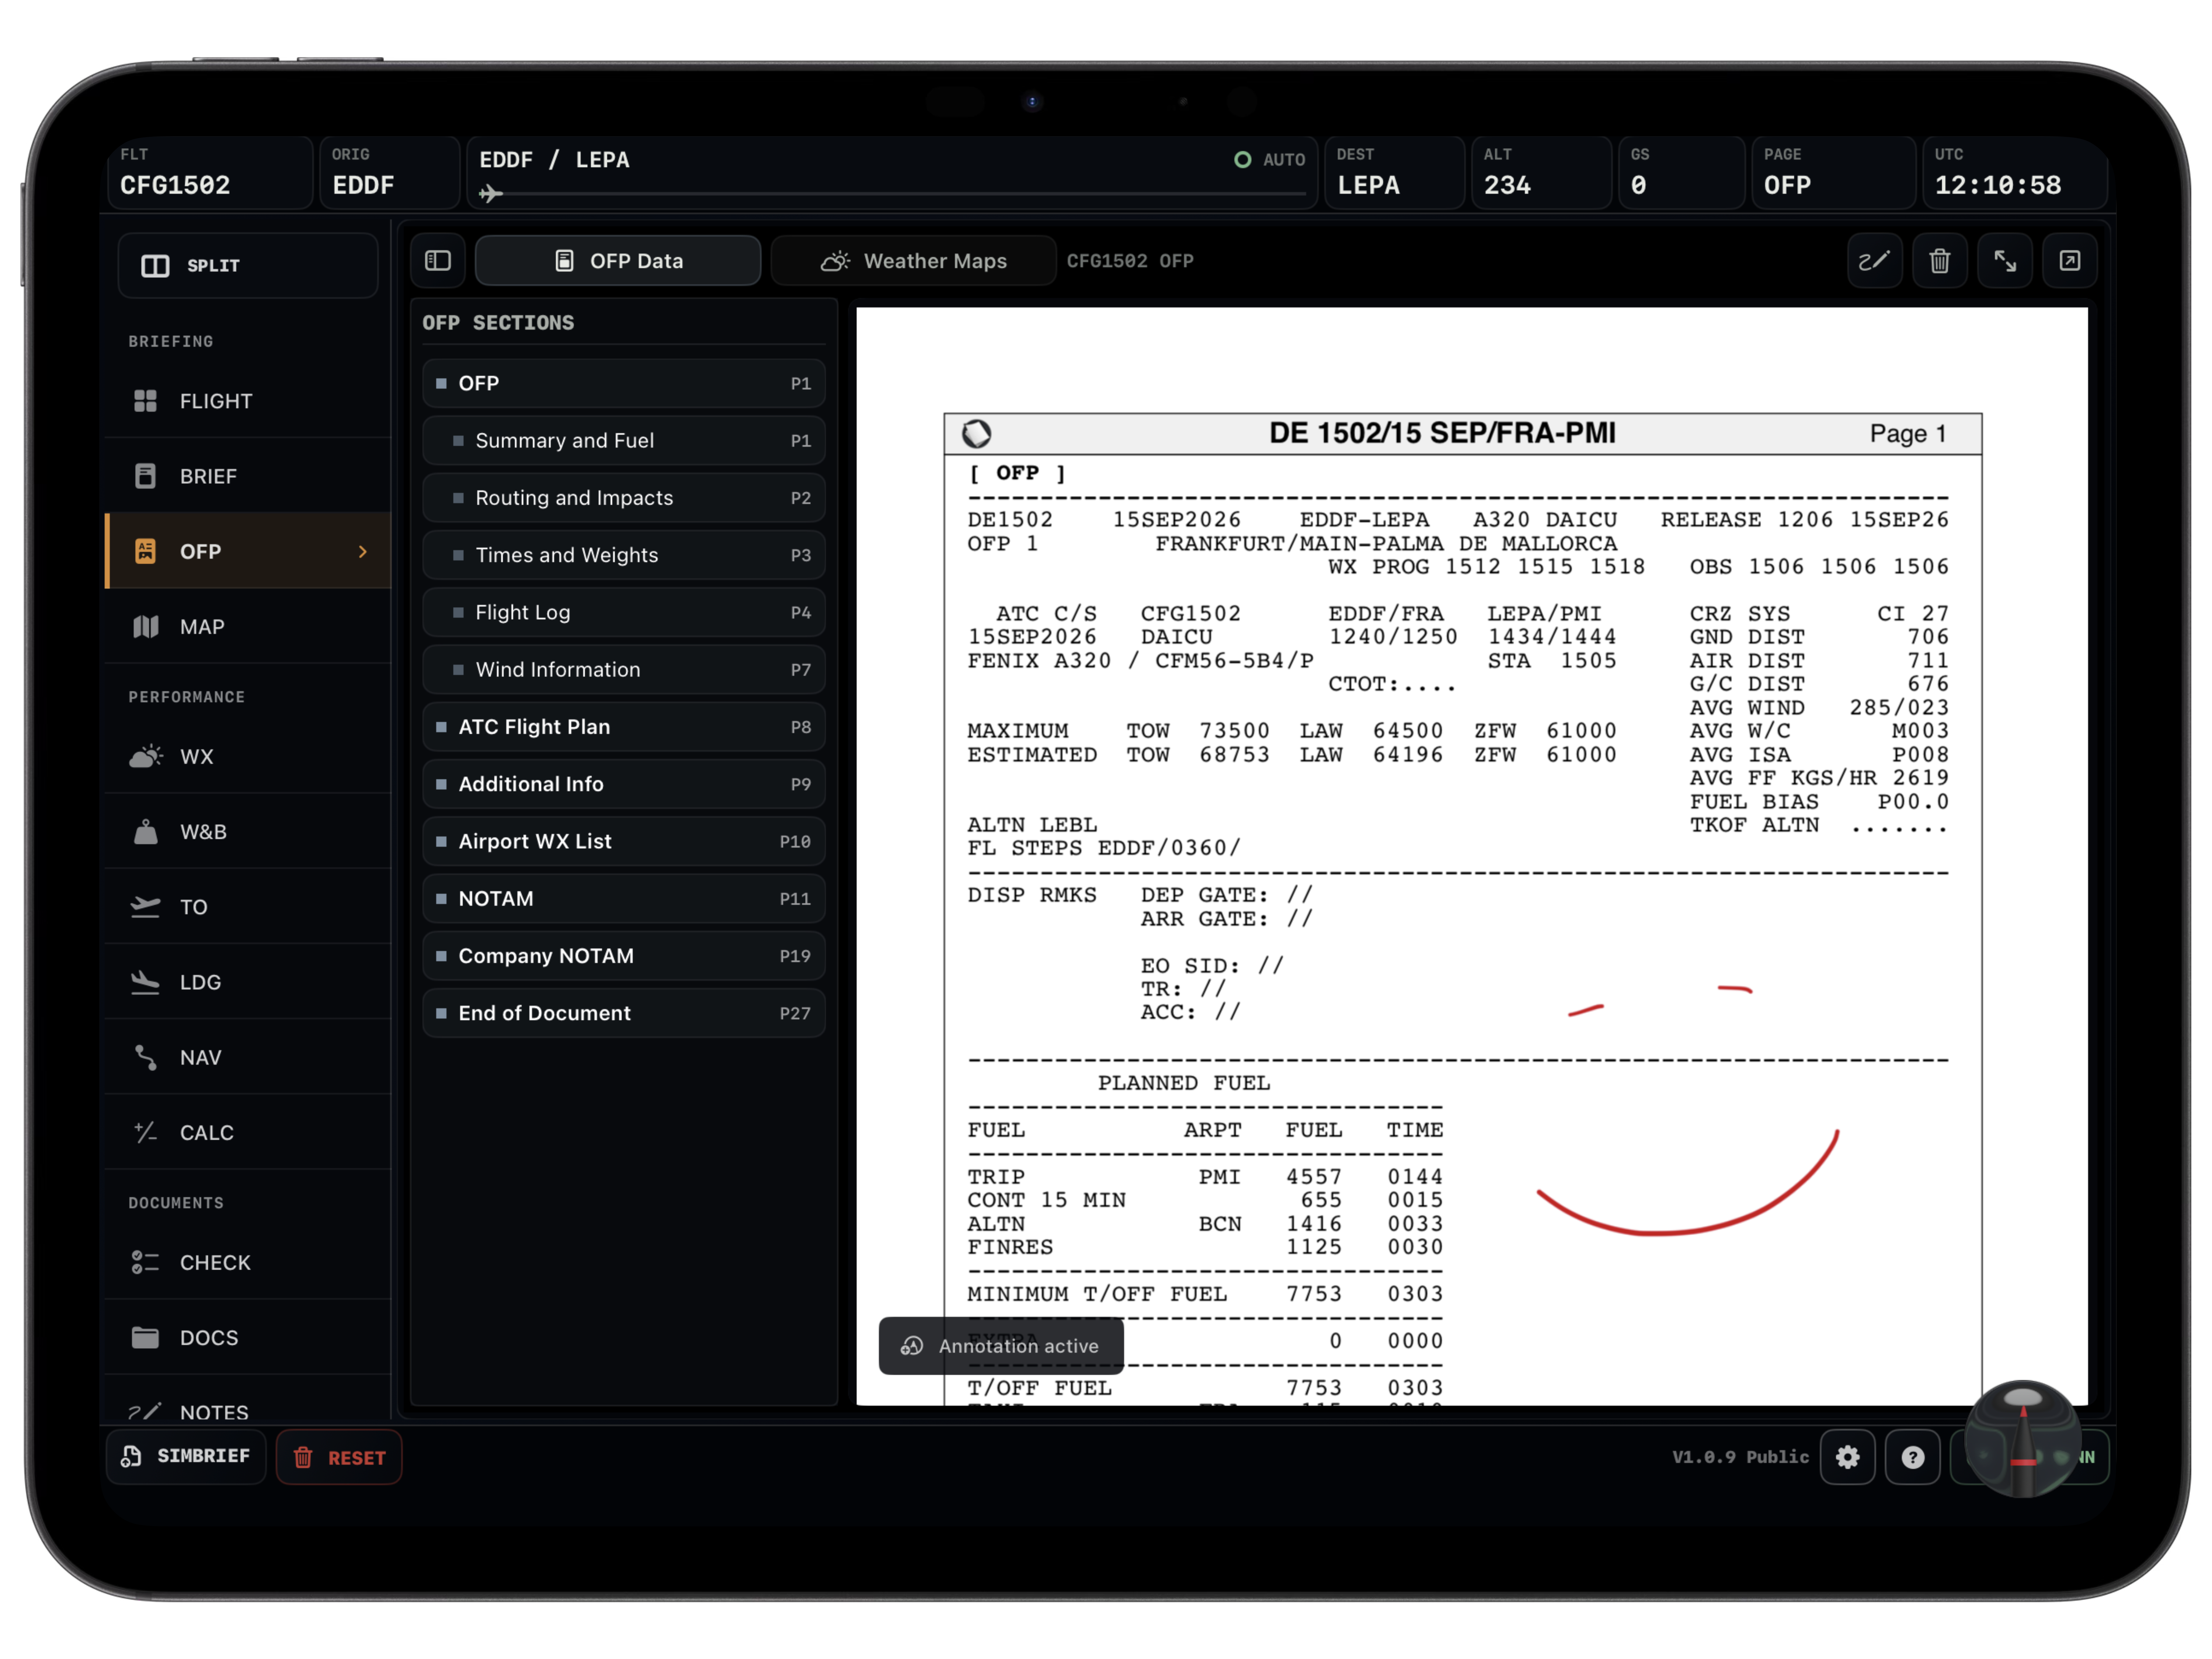Screen dimensions: 2212x1659
Task: Open the WX performance page
Action: pyautogui.click(x=248, y=757)
